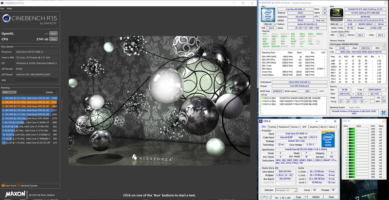Screen dimensions: 389x200
Task: Select ranking row 5 scoring 2444
Action: coord(30,115)
